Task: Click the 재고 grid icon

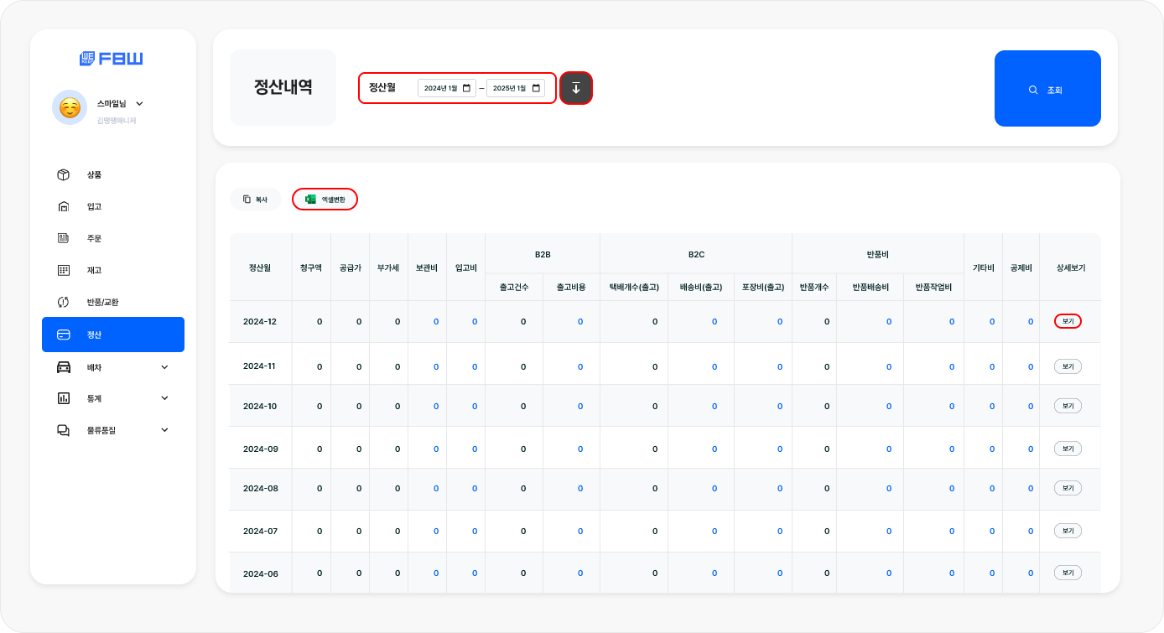Action: tap(63, 271)
